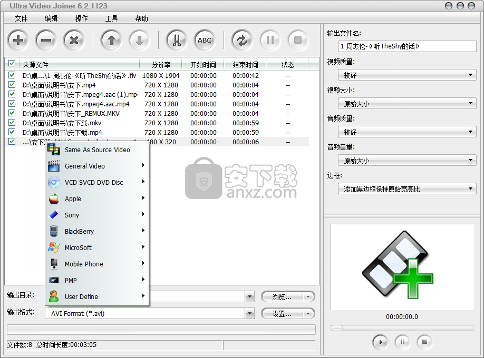Uncheck the 安下.mpeg4.aac.mp4 checkbox

[12, 103]
